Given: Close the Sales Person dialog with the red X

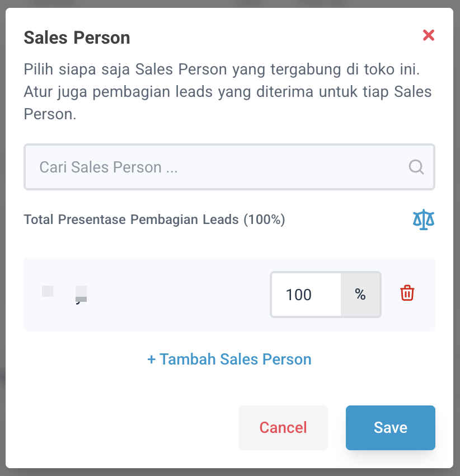Looking at the screenshot, I should click(x=429, y=36).
